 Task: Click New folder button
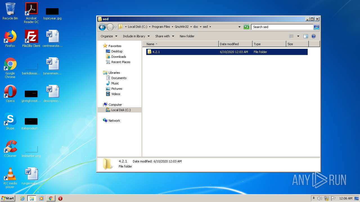pyautogui.click(x=187, y=36)
